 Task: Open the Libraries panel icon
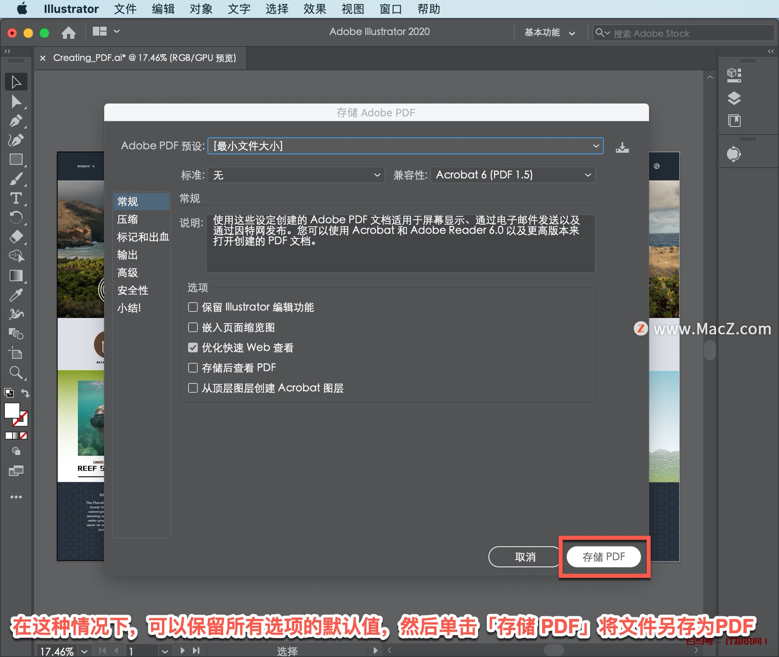[x=734, y=121]
